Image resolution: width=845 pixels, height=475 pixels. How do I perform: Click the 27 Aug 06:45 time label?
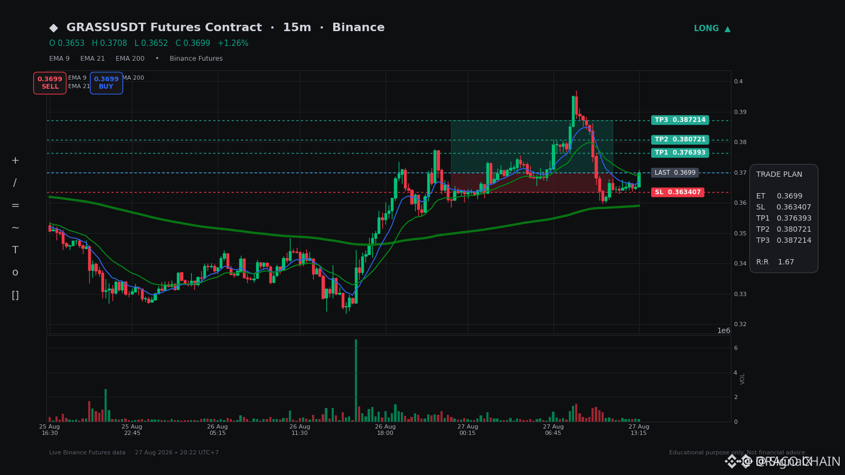[x=553, y=430]
